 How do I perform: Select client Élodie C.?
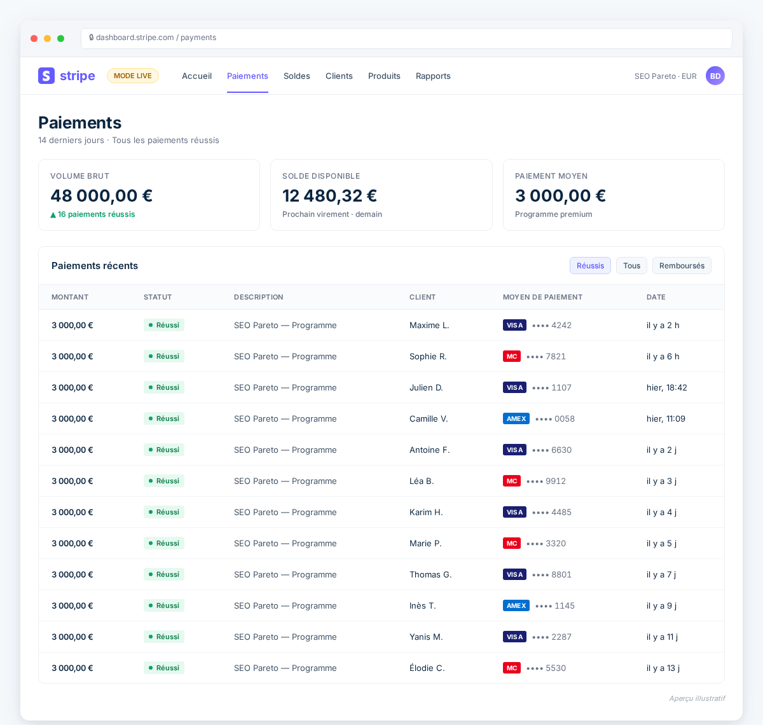427,668
